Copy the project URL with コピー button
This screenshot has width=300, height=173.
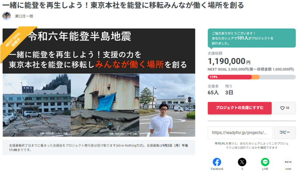point(285,133)
